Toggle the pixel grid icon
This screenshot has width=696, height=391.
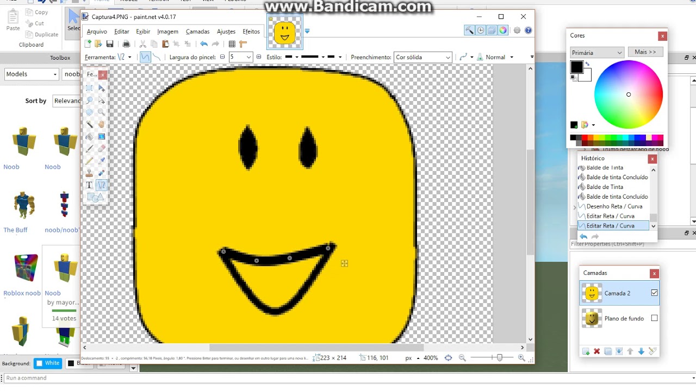tap(232, 44)
